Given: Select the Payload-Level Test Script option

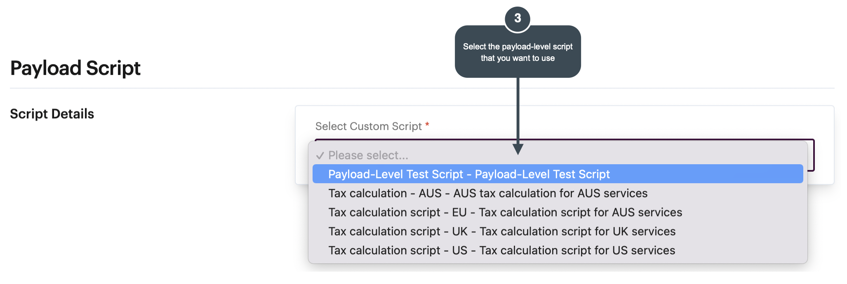Looking at the screenshot, I should (468, 174).
